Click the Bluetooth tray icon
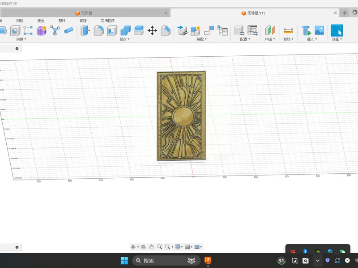This screenshot has width=358, height=268. coord(305,251)
